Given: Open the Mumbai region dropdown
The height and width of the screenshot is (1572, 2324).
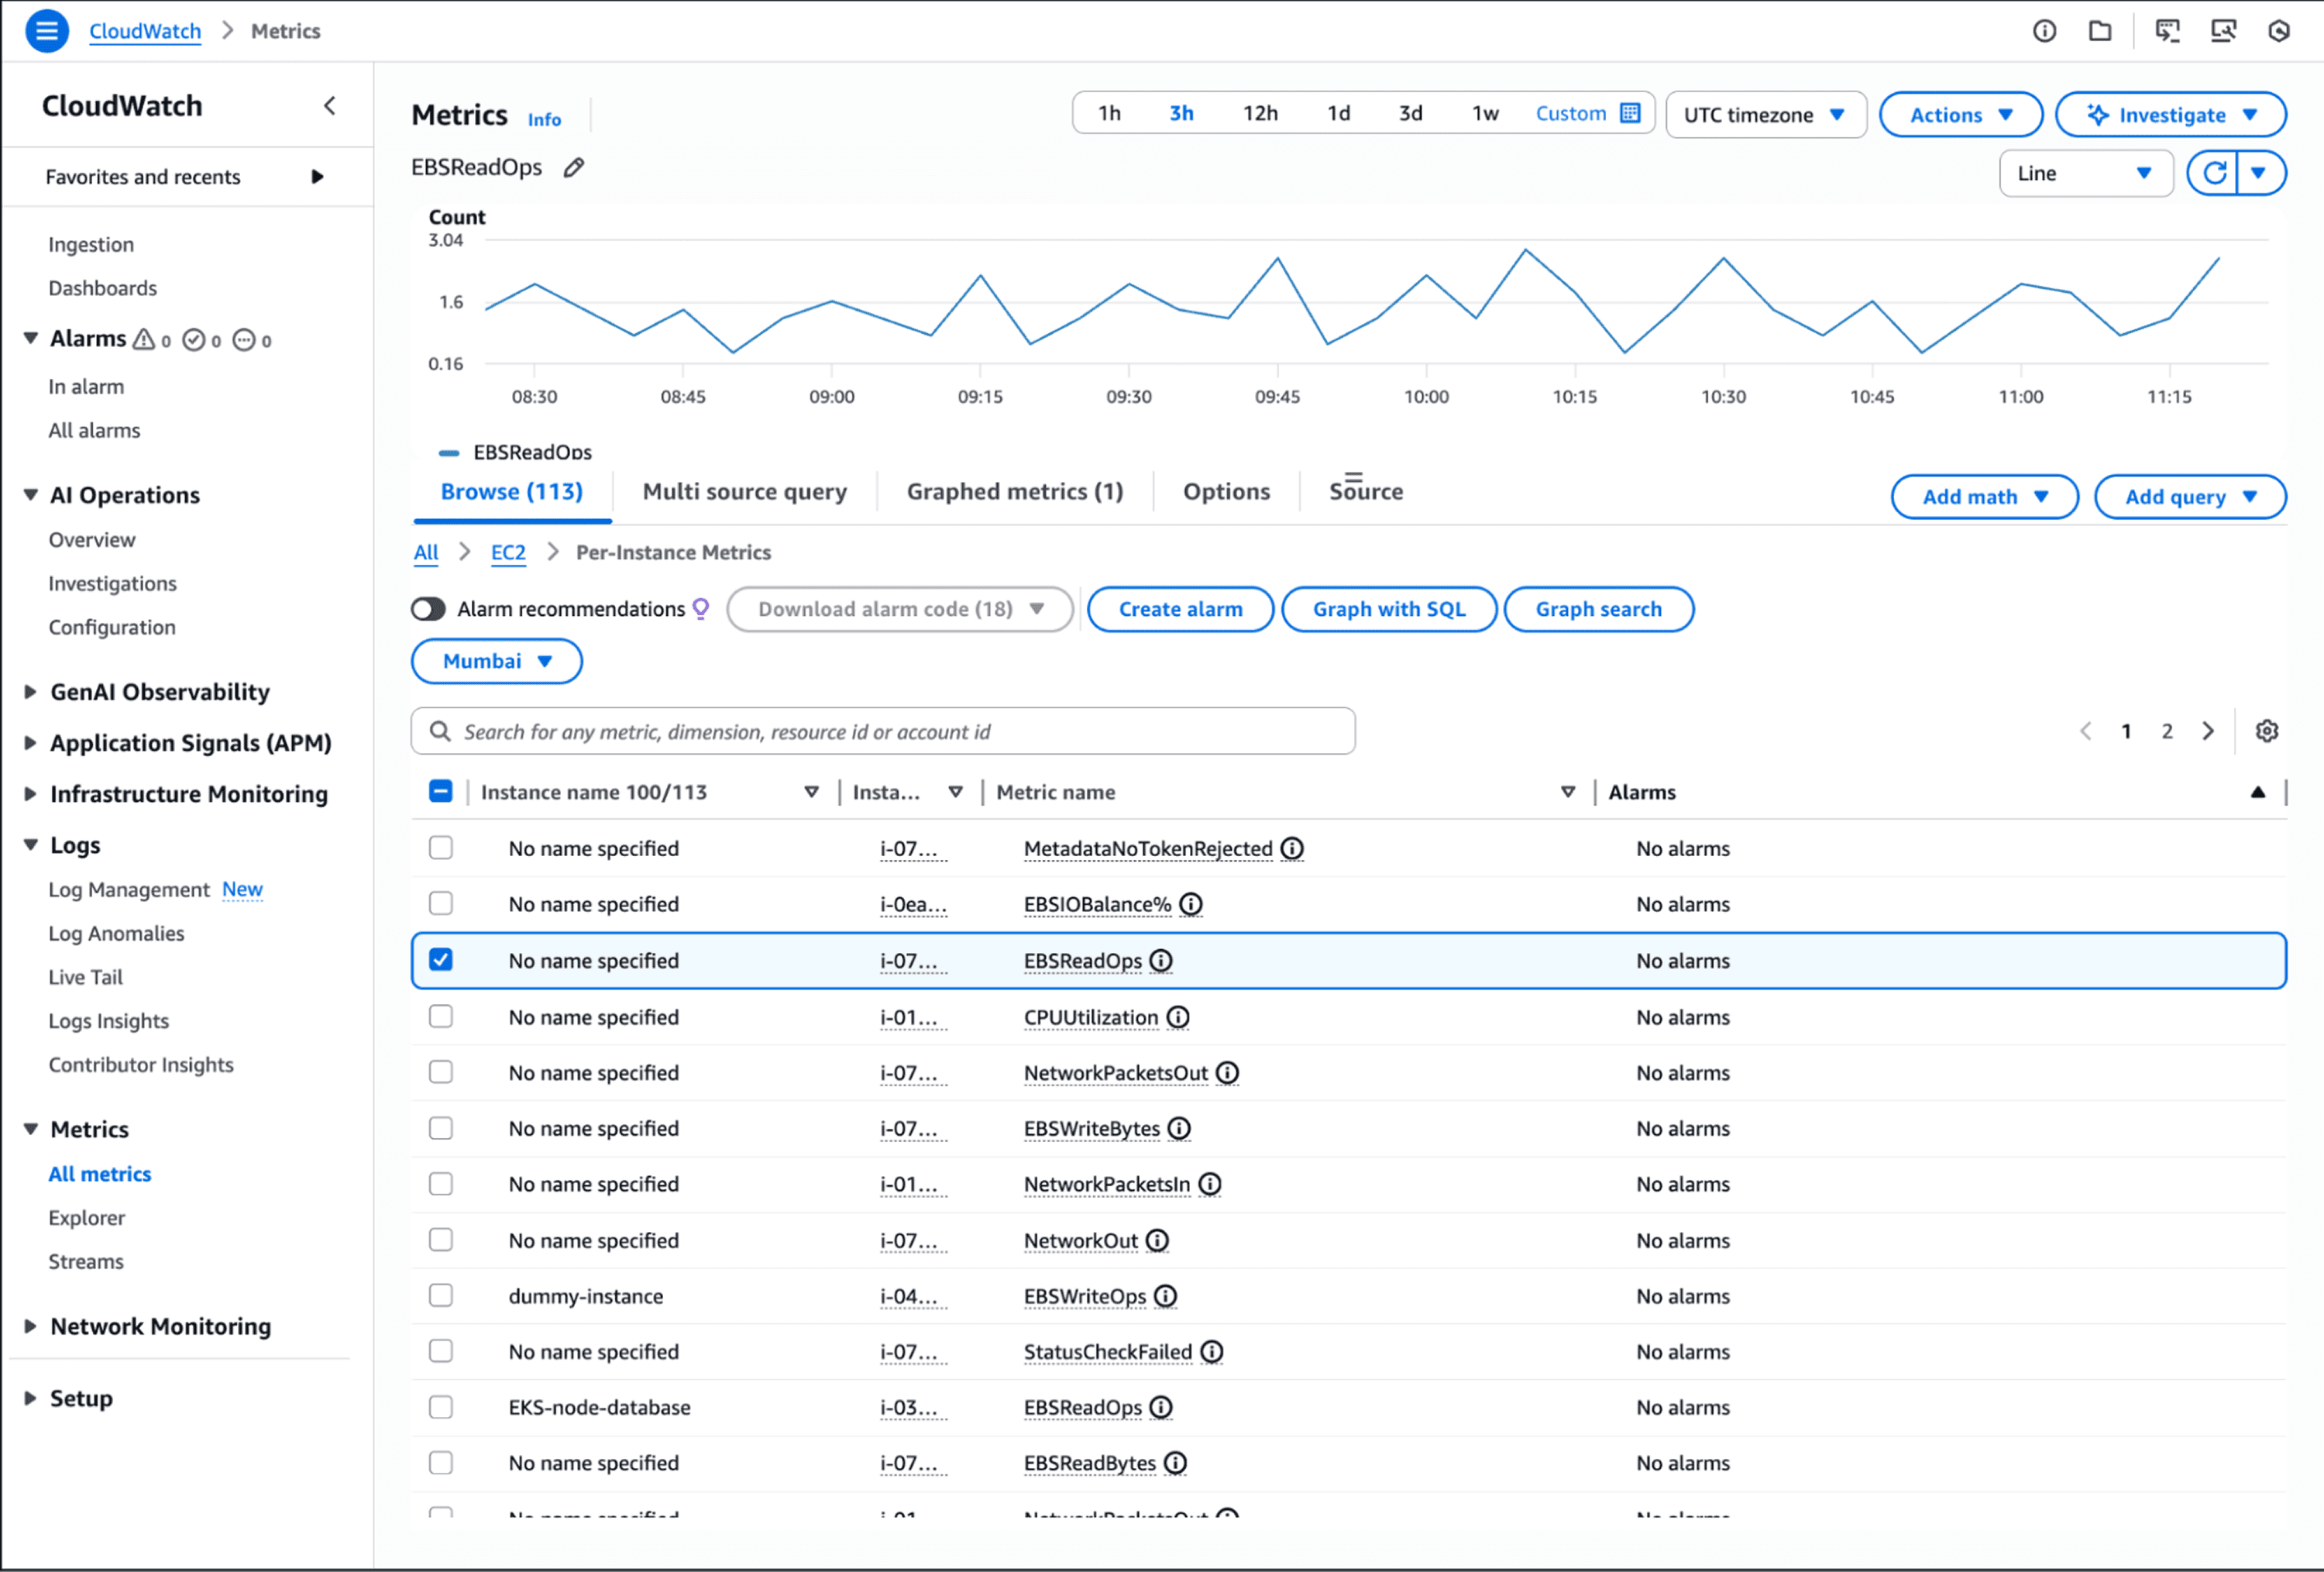Looking at the screenshot, I should click(496, 661).
